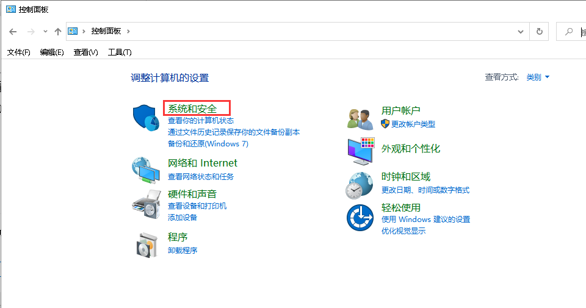
Task: Open the 文件(F) menu
Action: point(19,52)
